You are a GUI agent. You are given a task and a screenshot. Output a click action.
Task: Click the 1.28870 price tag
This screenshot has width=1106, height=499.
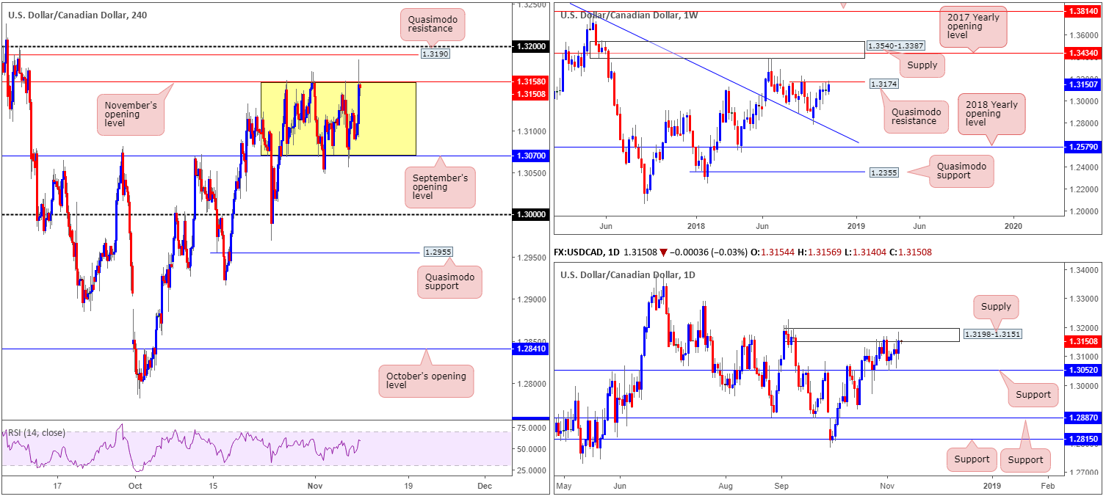[x=1083, y=418]
